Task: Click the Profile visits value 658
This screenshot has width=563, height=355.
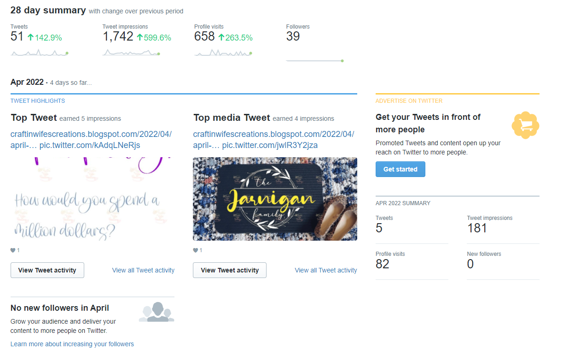Action: click(x=204, y=37)
